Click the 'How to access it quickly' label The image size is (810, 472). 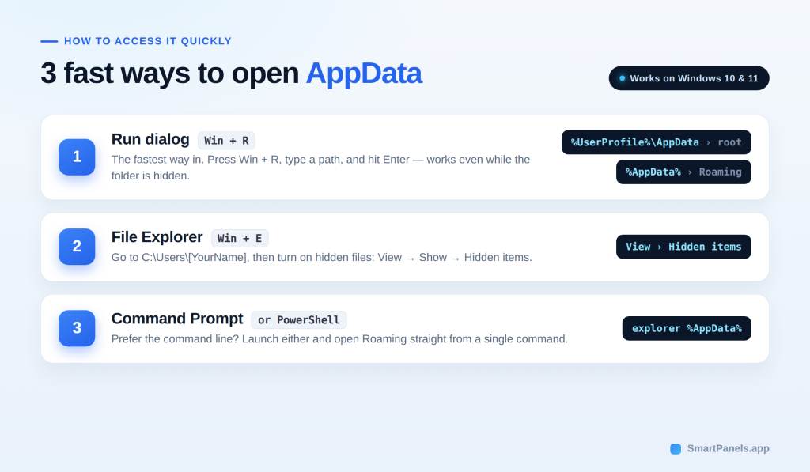148,41
